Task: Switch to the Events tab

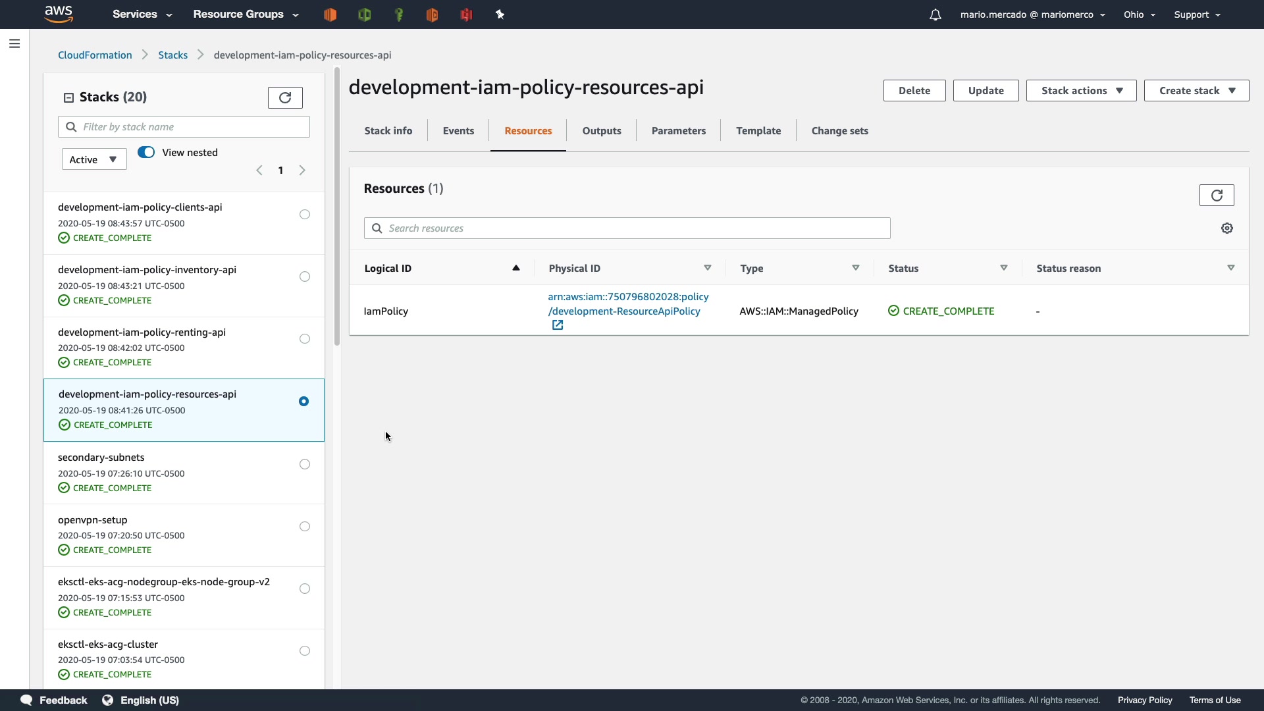Action: pyautogui.click(x=458, y=131)
